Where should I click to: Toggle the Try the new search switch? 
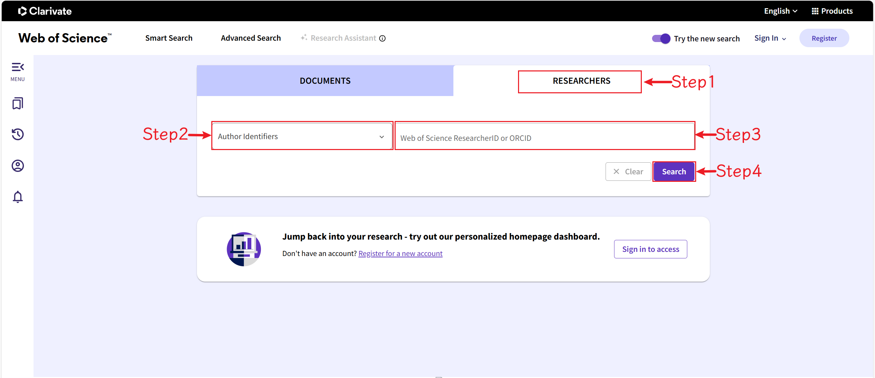[661, 38]
